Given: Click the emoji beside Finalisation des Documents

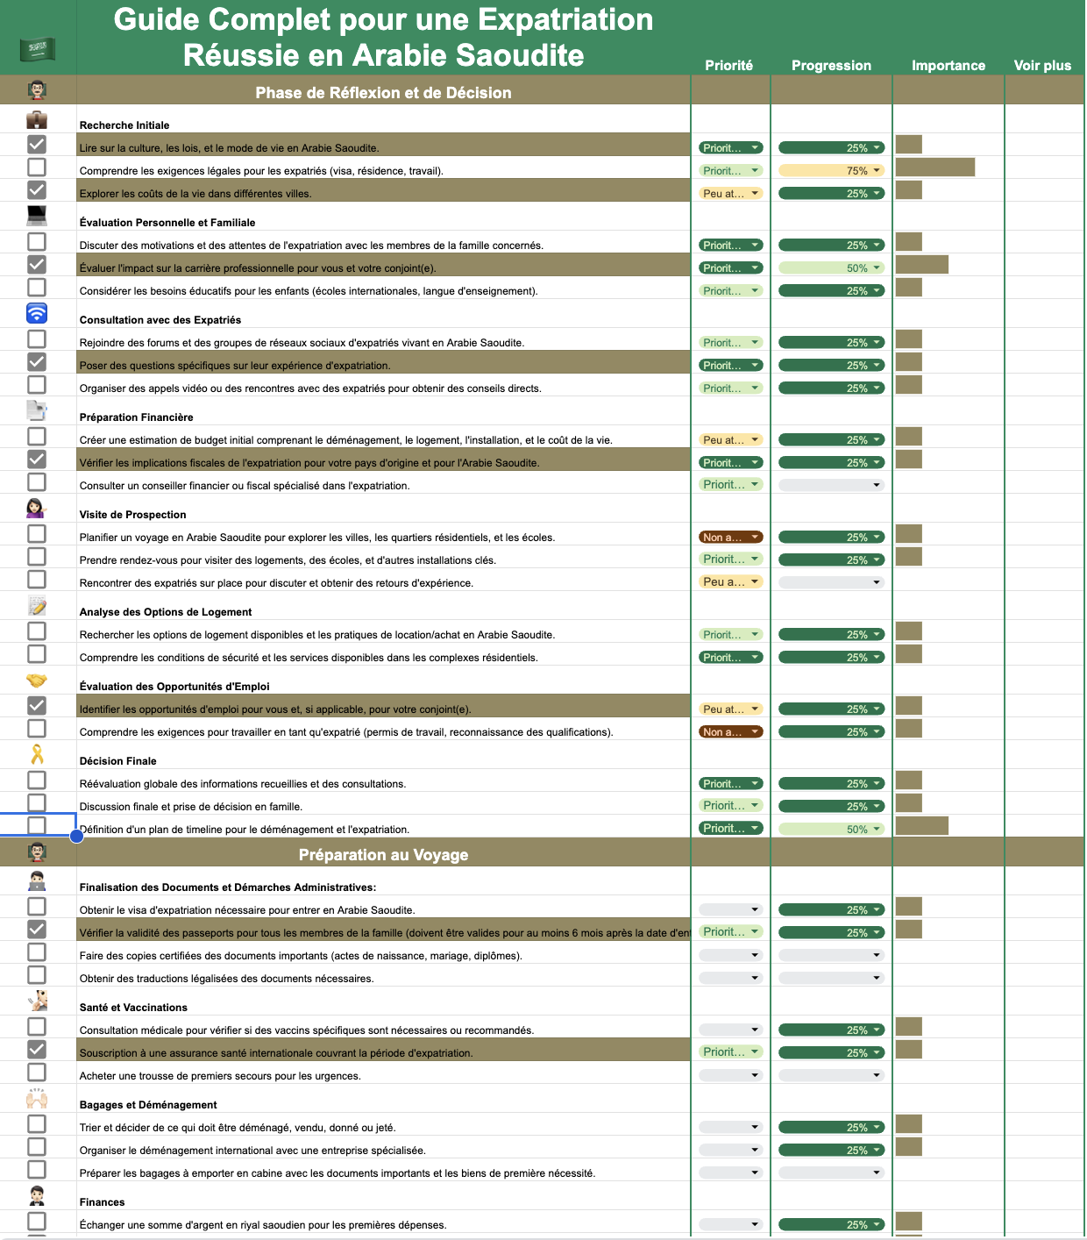Looking at the screenshot, I should tap(37, 881).
